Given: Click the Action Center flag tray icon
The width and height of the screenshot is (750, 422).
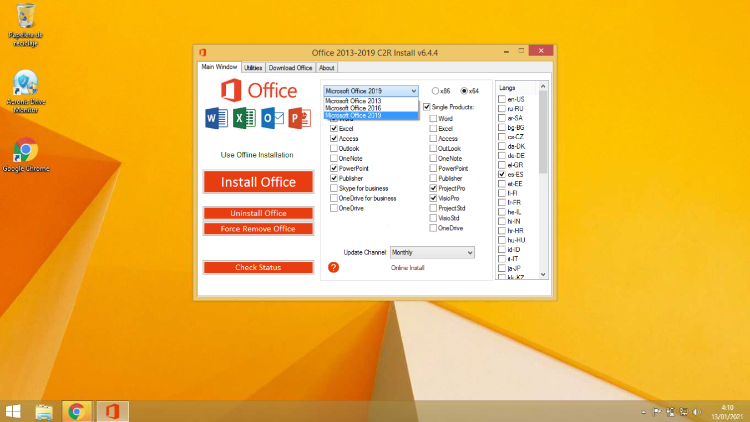Looking at the screenshot, I should click(x=657, y=412).
